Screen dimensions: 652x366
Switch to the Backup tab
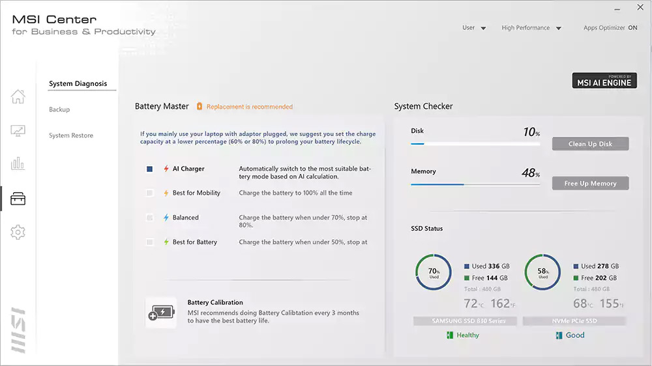click(x=59, y=109)
